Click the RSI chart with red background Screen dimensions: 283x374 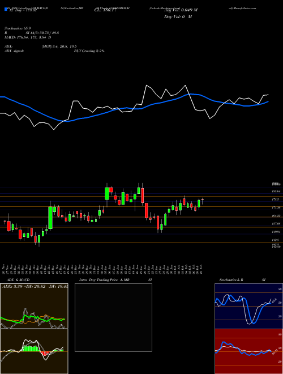[x=248, y=351]
